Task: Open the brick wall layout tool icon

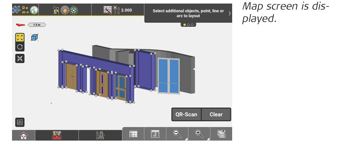Action: click(108, 10)
